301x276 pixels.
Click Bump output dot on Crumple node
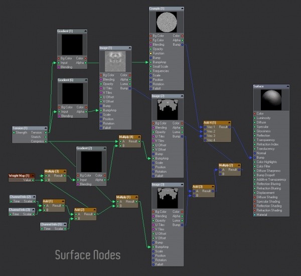tap(182, 45)
